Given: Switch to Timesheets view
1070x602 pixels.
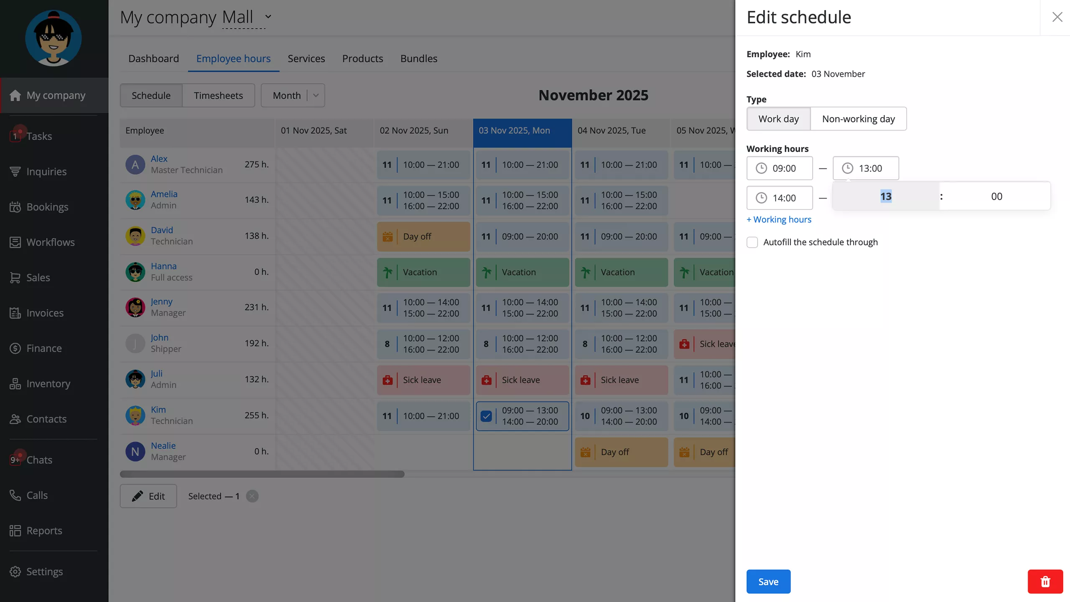Looking at the screenshot, I should [x=218, y=95].
